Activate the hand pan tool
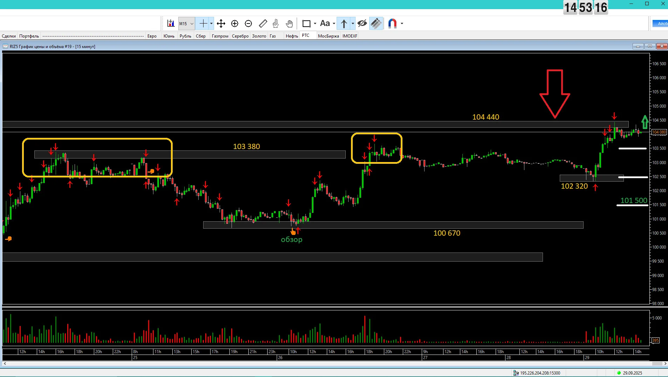 pos(289,23)
